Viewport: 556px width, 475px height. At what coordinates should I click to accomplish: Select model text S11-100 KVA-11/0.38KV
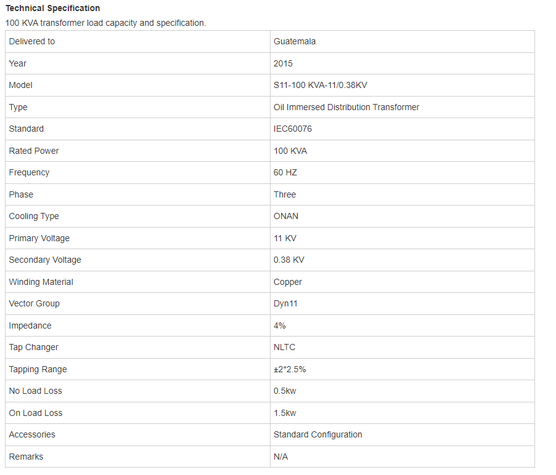(x=320, y=86)
